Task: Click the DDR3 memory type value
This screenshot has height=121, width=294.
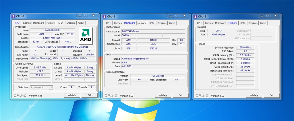Action: coord(218,31)
